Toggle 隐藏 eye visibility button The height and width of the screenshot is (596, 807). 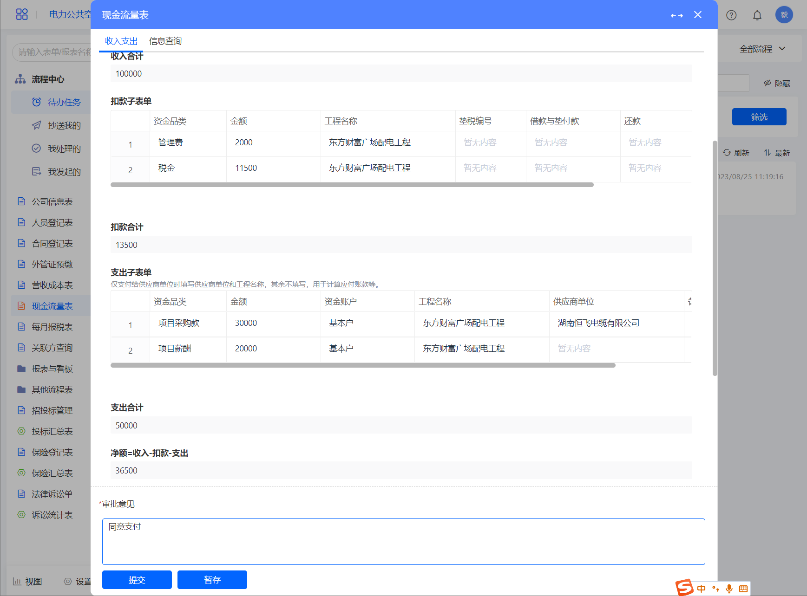click(776, 83)
